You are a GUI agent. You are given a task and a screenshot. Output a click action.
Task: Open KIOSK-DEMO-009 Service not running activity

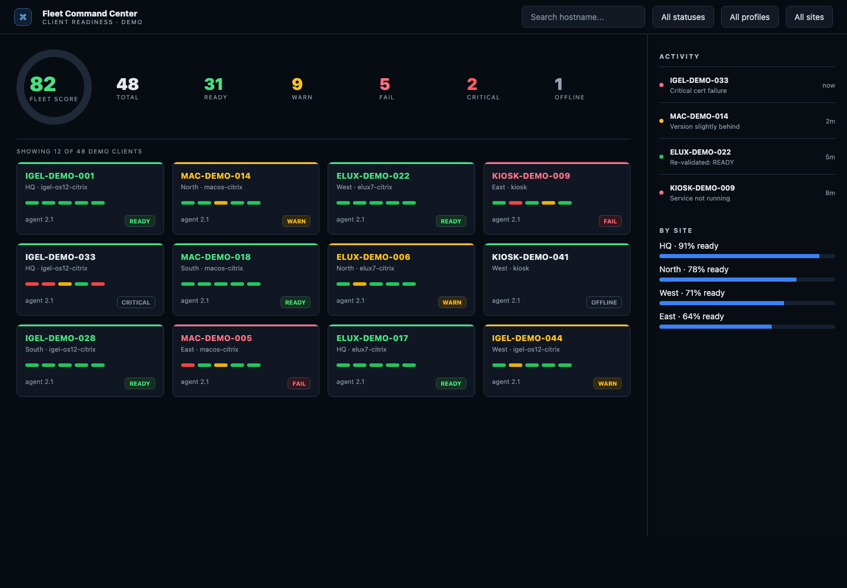coord(747,193)
